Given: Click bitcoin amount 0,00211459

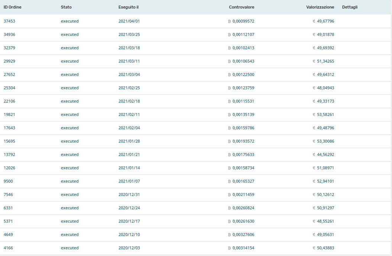Looking at the screenshot, I should tap(243, 195).
